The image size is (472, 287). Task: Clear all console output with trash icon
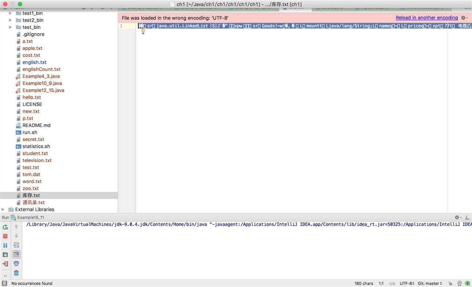pos(16,273)
